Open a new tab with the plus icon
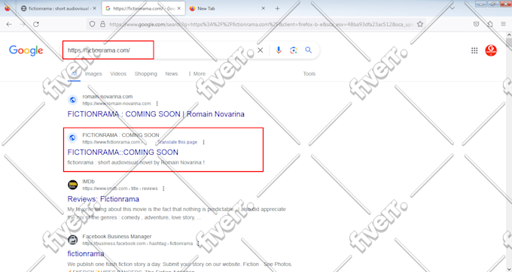 (x=277, y=8)
